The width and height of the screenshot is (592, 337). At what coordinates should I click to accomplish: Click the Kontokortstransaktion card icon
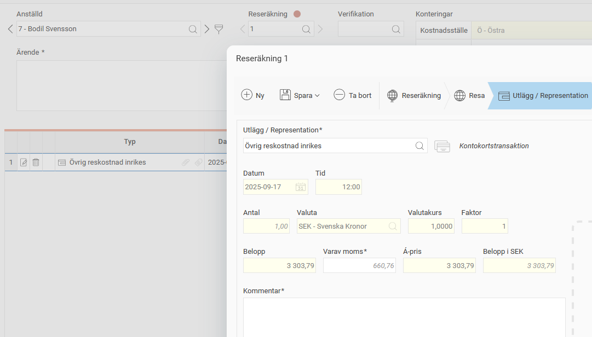[x=442, y=146]
